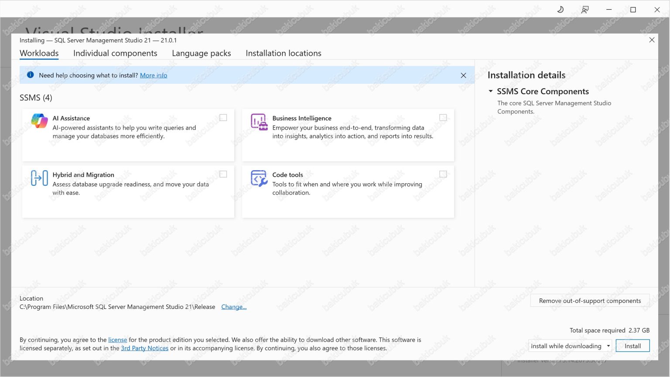Click the info icon in the blue banner
670x377 pixels.
pyautogui.click(x=30, y=75)
